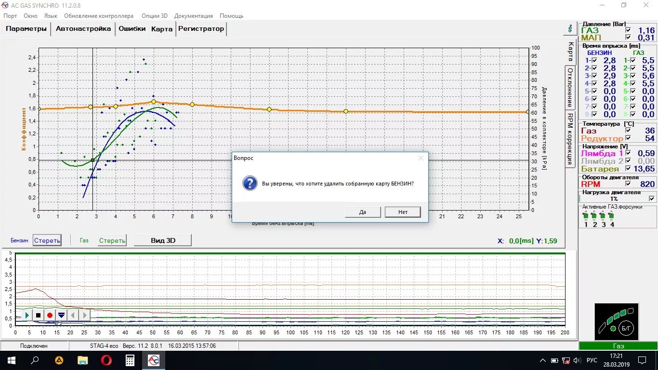Toggle gas injector 3 checkbox
The image size is (658, 370).
pyautogui.click(x=633, y=76)
